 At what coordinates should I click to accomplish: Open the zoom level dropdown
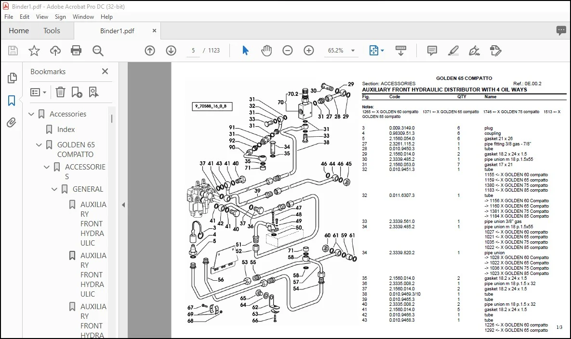pos(353,51)
